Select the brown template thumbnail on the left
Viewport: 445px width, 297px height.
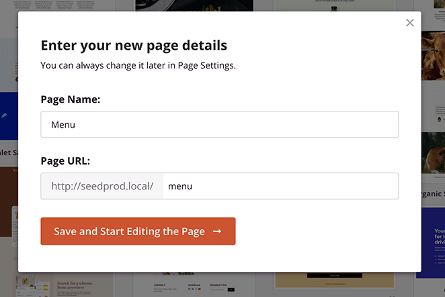[x=8, y=202]
